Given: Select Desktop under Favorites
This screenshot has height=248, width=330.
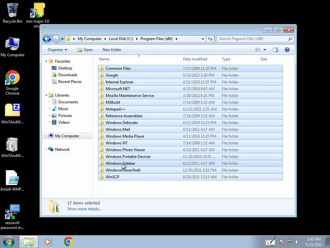Looking at the screenshot, I should (65, 68).
